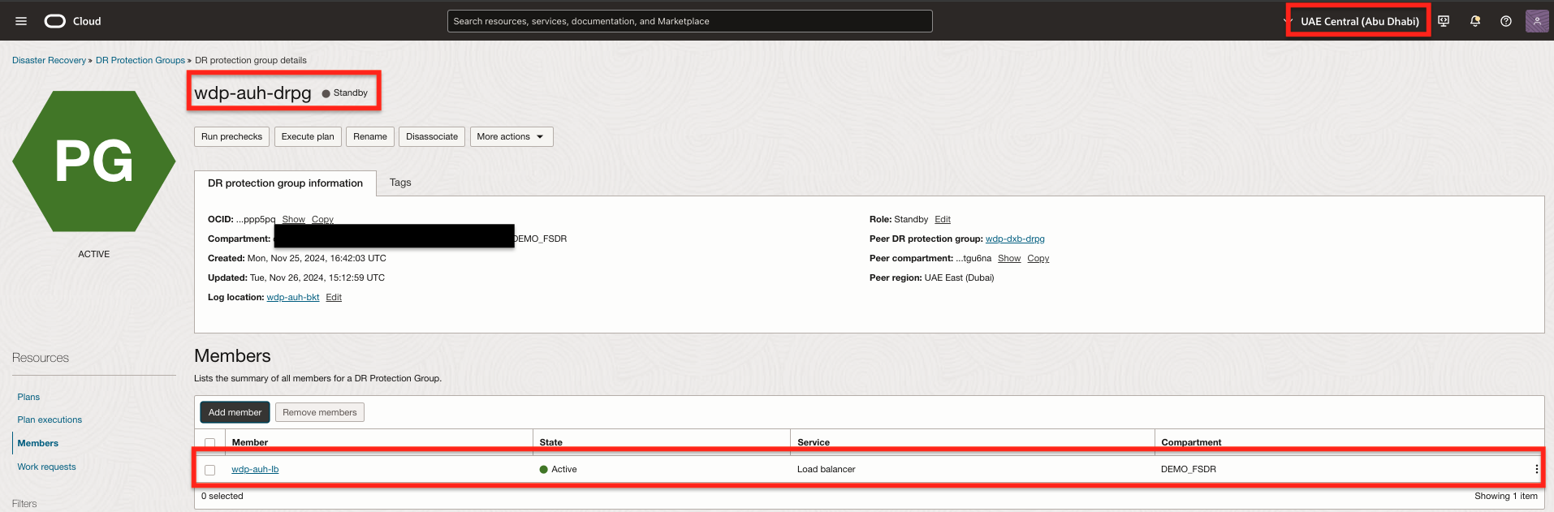This screenshot has height=512, width=1554.
Task: Click the DEMO_FSDR compartment cell in table
Action: [1189, 469]
